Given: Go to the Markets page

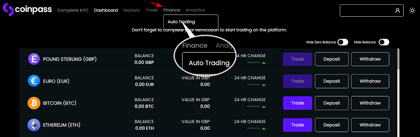Looking at the screenshot, I should [x=132, y=10].
